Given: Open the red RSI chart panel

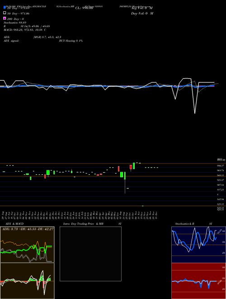Looking at the screenshot, I should (x=198, y=281).
